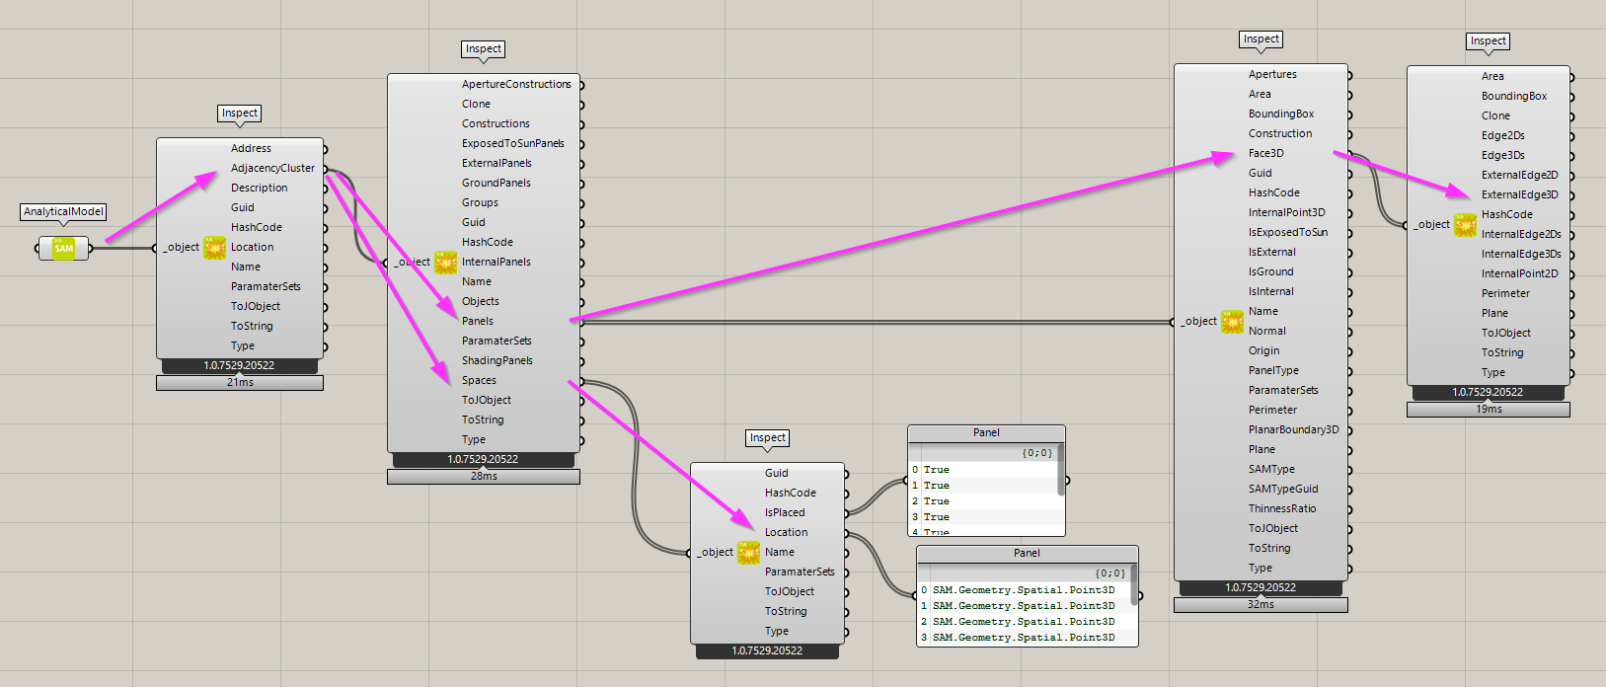This screenshot has height=687, width=1606.
Task: Click the PlanarBoundary3D output
Action: point(1294,430)
